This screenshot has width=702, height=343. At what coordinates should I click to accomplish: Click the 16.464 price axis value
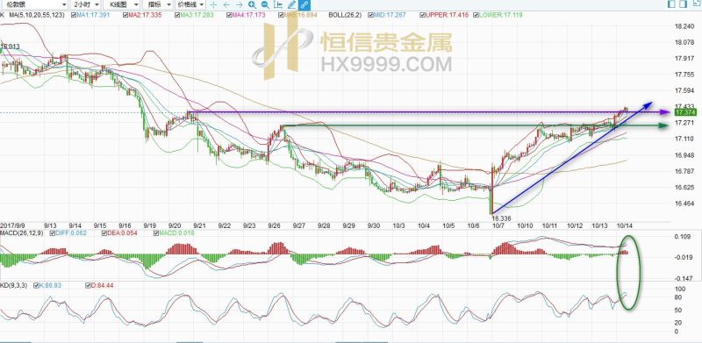[x=684, y=204]
